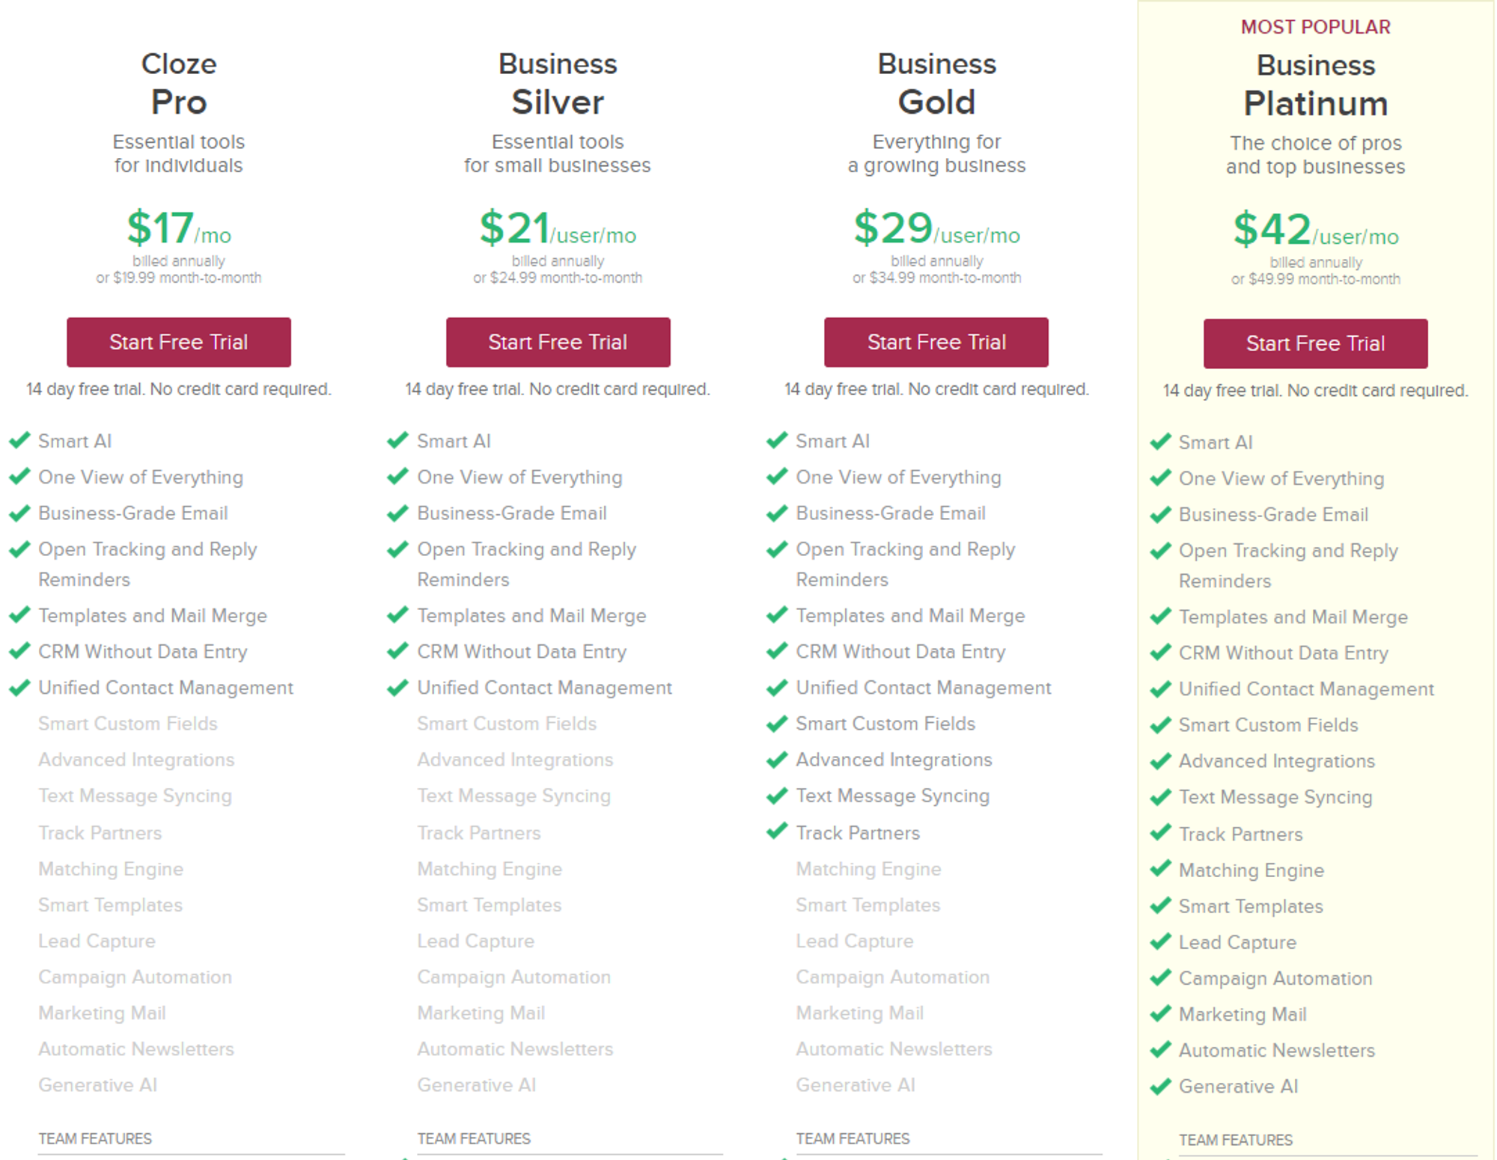Start the free trial for Cloze Pro
Screen dimensions: 1497x1160
tap(178, 342)
